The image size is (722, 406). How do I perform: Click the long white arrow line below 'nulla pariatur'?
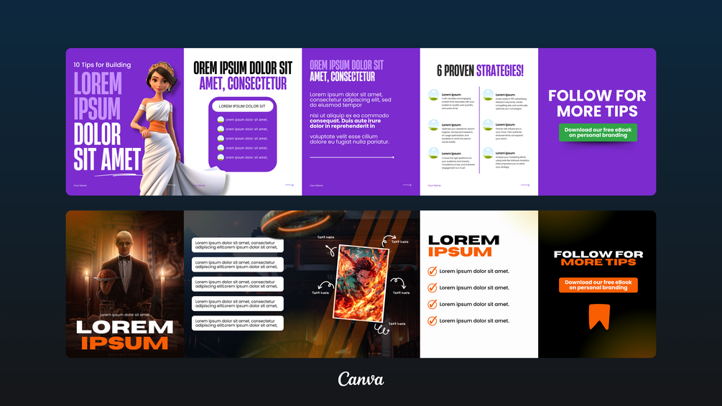(352, 157)
